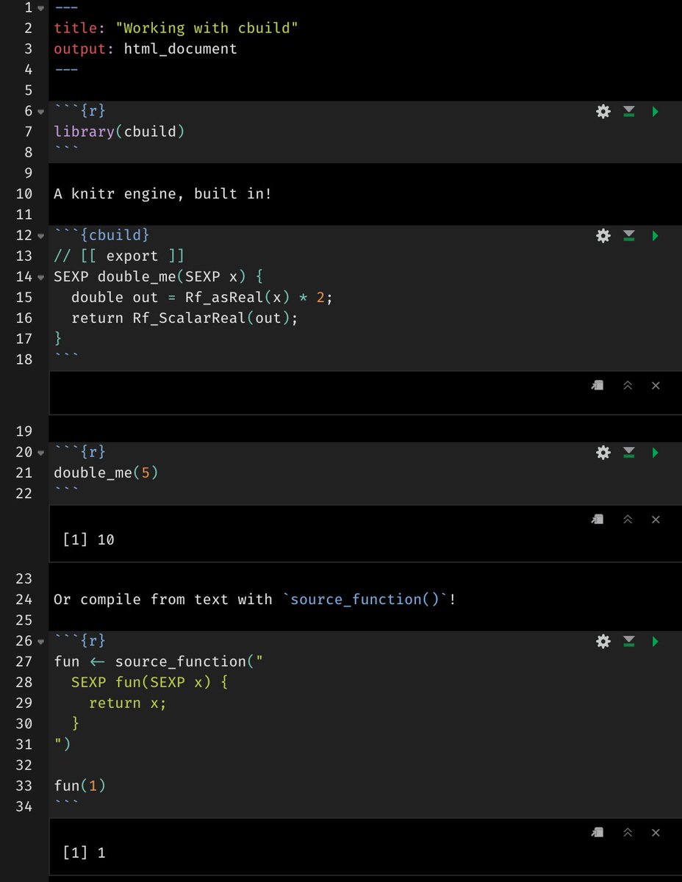The height and width of the screenshot is (882, 682).
Task: Pop out the empty cbuild chunk output
Action: (598, 385)
